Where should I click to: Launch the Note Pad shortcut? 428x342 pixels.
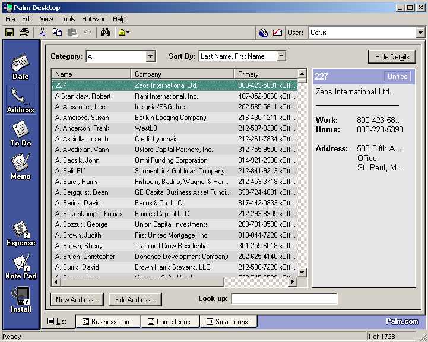tap(21, 267)
